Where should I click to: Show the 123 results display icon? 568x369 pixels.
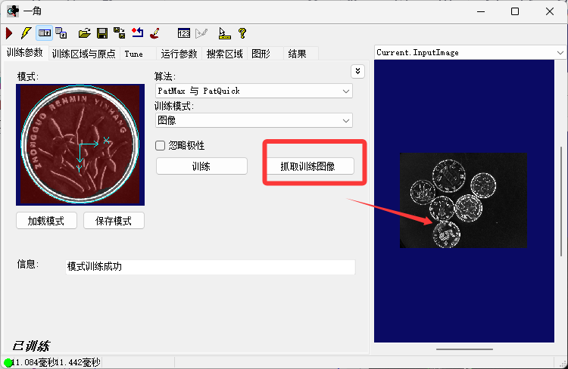[184, 33]
